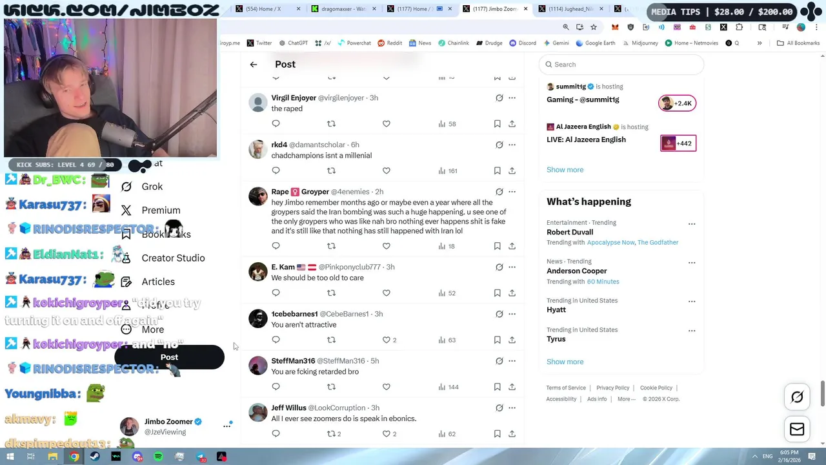This screenshot has height=465, width=826.
Task: Open the more menu on Virgil Enjoyer reply
Action: (512, 98)
